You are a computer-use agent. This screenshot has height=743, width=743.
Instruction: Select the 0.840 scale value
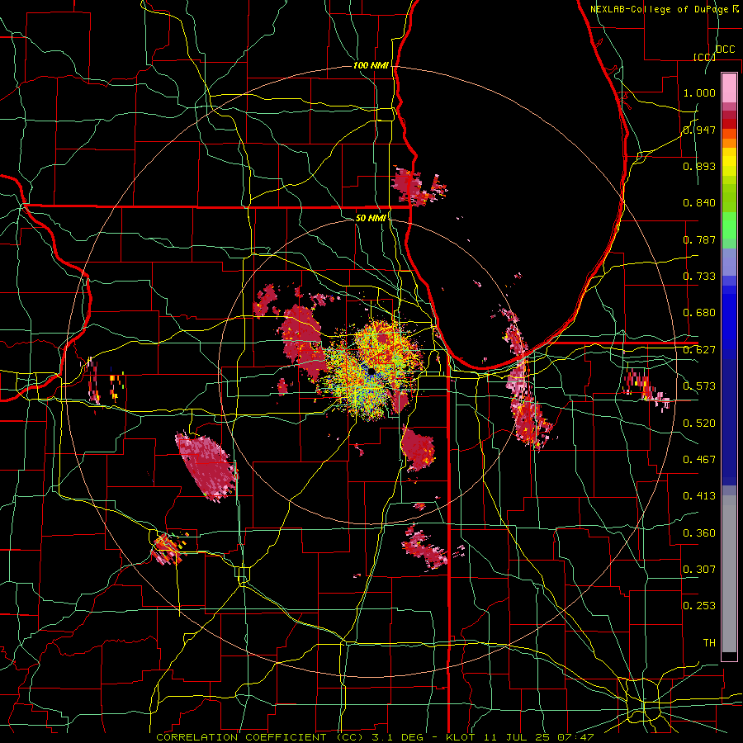pos(699,203)
